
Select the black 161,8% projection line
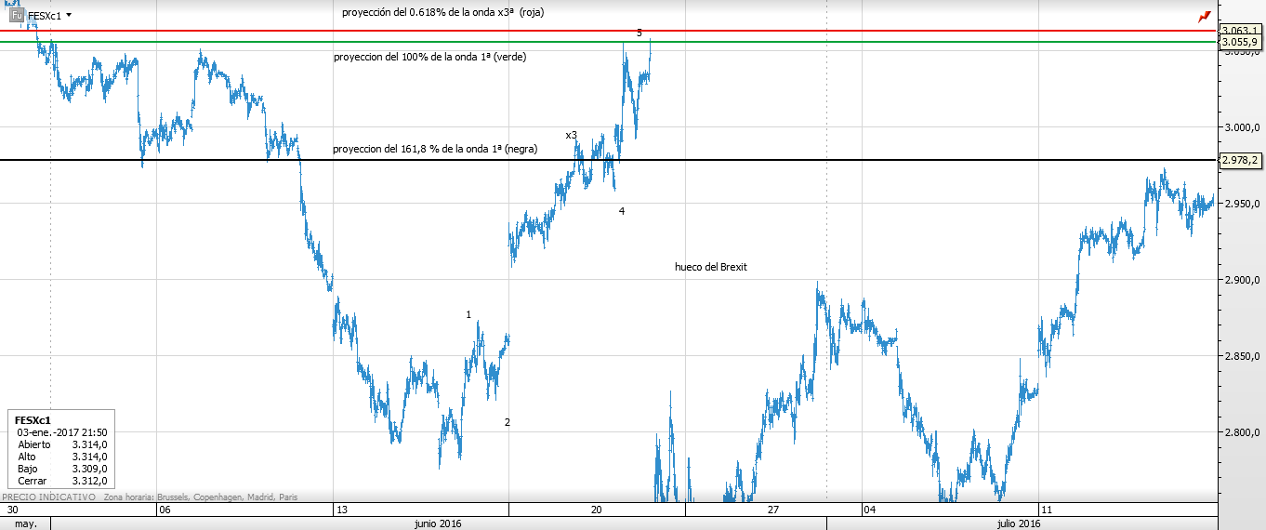[x=609, y=160]
